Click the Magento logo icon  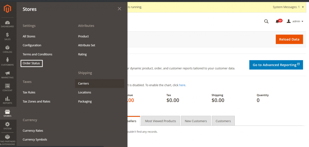point(8,9)
